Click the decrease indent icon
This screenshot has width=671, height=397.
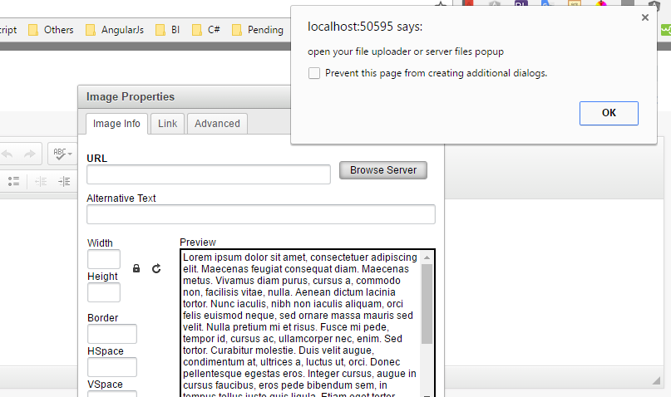[41, 181]
